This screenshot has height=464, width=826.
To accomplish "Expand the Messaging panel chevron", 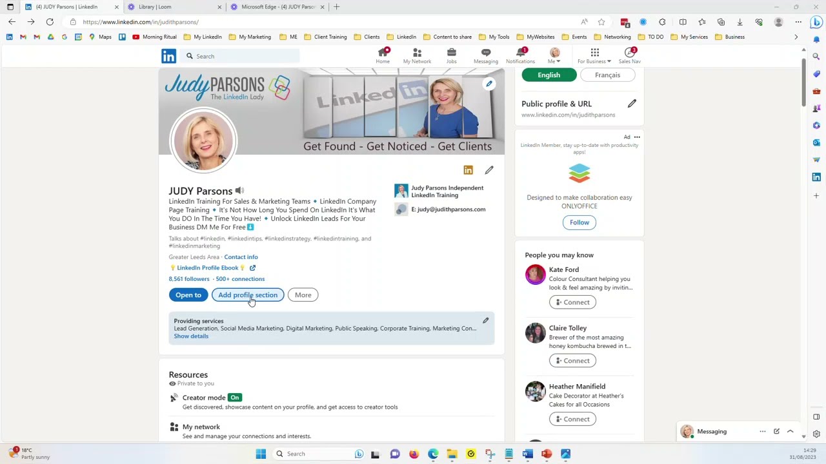I will 790,431.
